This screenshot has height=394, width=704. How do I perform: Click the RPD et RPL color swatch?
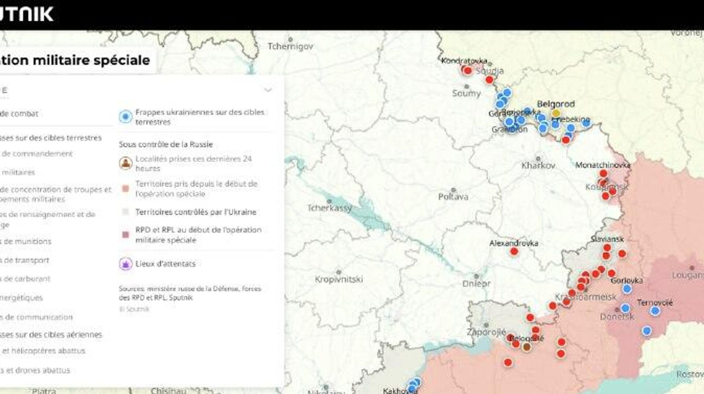tap(125, 235)
